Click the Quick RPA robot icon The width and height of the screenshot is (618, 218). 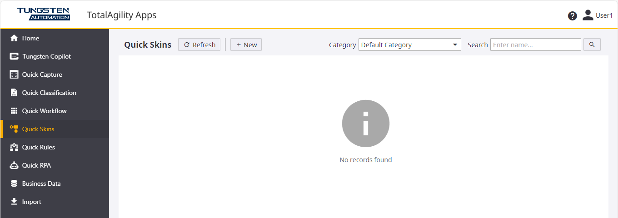click(14, 165)
